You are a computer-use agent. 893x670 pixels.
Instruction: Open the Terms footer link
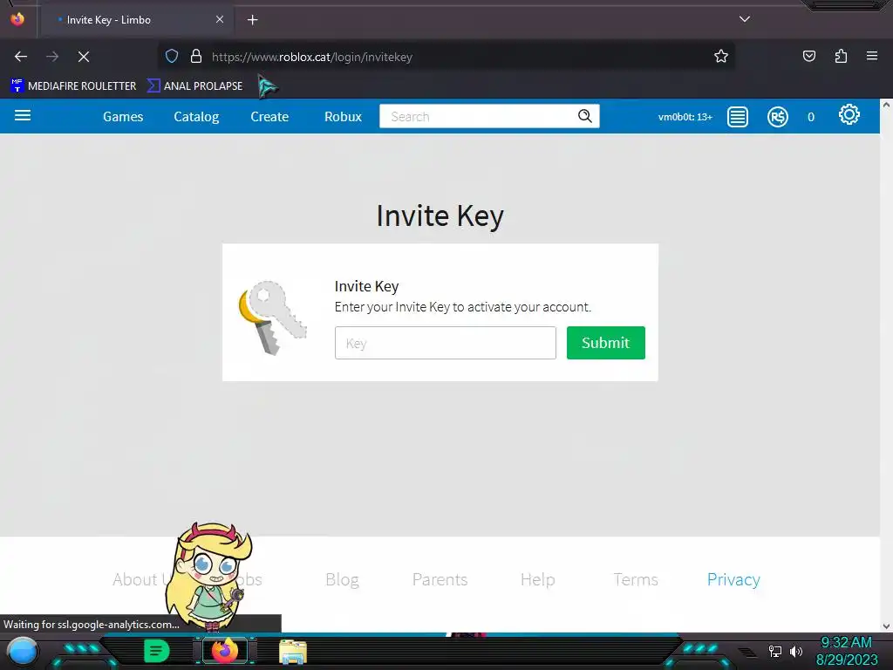coord(636,579)
